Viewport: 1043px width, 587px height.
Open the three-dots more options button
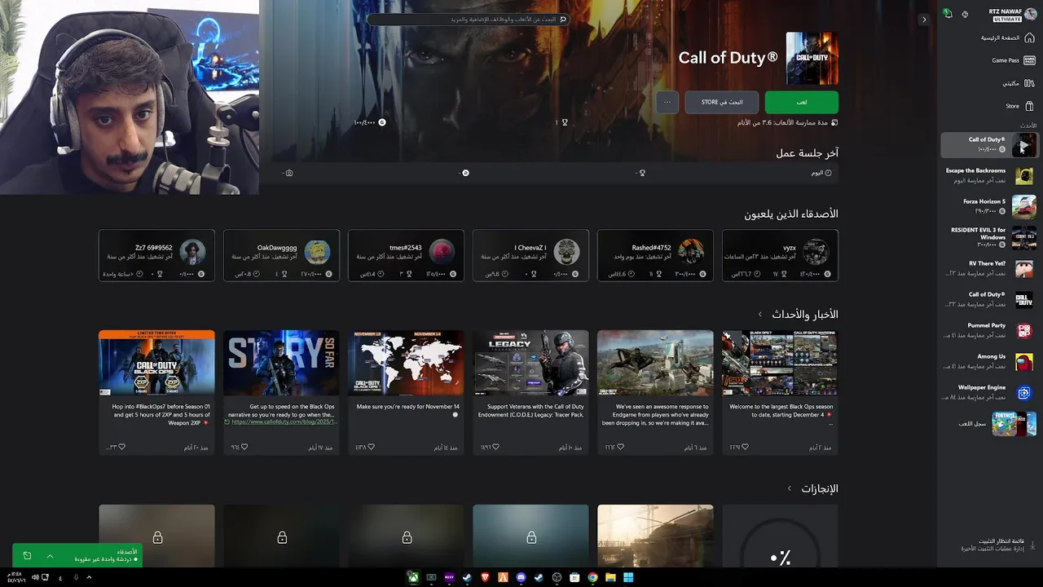[x=667, y=102]
